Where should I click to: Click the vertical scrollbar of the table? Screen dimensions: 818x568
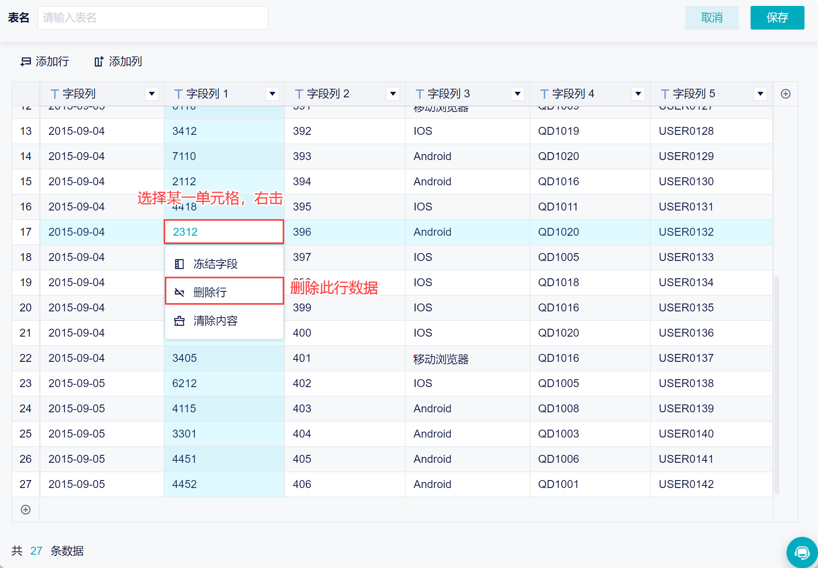click(777, 384)
